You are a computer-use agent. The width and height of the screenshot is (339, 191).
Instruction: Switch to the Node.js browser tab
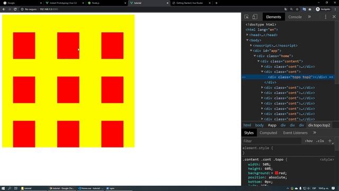click(x=107, y=3)
